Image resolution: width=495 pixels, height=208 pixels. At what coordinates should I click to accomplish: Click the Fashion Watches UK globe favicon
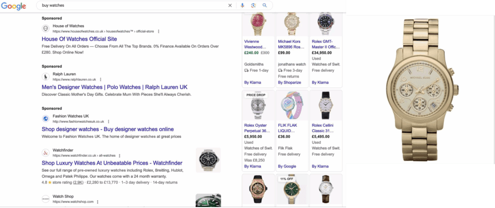[x=45, y=119]
